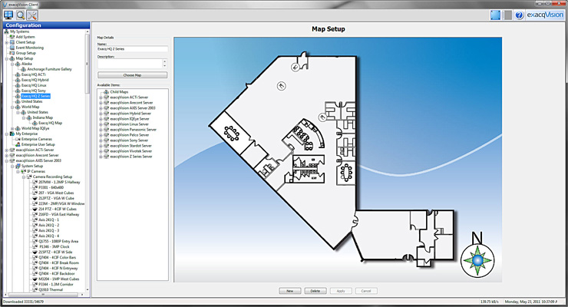Select Anchorage Furniture Gallery map
The width and height of the screenshot is (568, 307).
(x=50, y=69)
